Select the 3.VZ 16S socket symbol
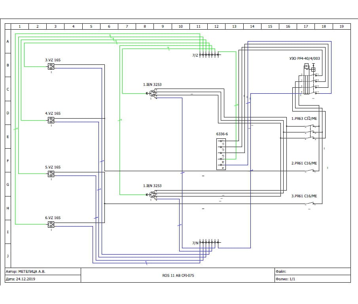358x304 pixels. 51,66
